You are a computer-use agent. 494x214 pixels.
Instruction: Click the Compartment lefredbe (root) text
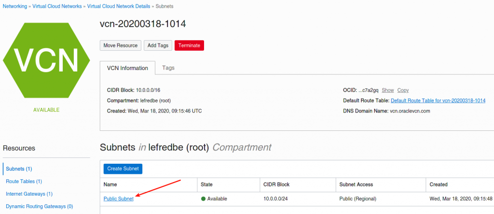tap(139, 100)
